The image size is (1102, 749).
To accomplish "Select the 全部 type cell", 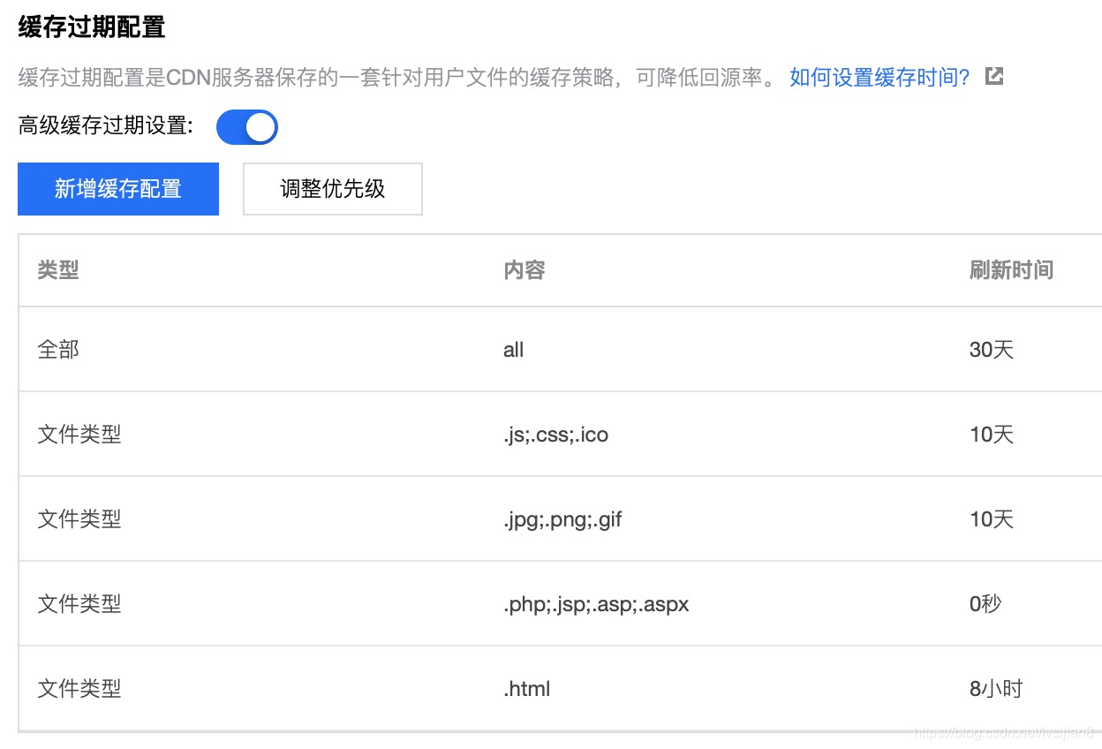I will pos(58,350).
